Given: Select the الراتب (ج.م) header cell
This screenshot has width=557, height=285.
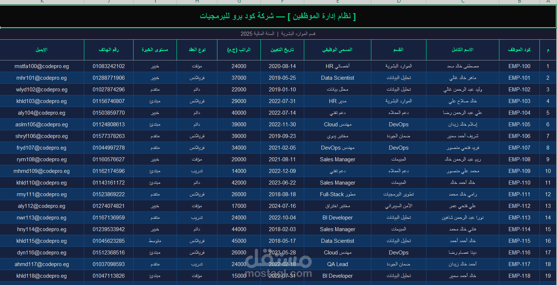Looking at the screenshot, I should pos(239,50).
